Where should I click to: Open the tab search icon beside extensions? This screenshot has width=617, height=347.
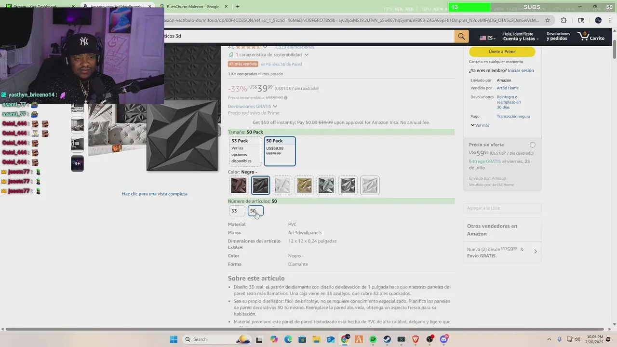[x=581, y=20]
